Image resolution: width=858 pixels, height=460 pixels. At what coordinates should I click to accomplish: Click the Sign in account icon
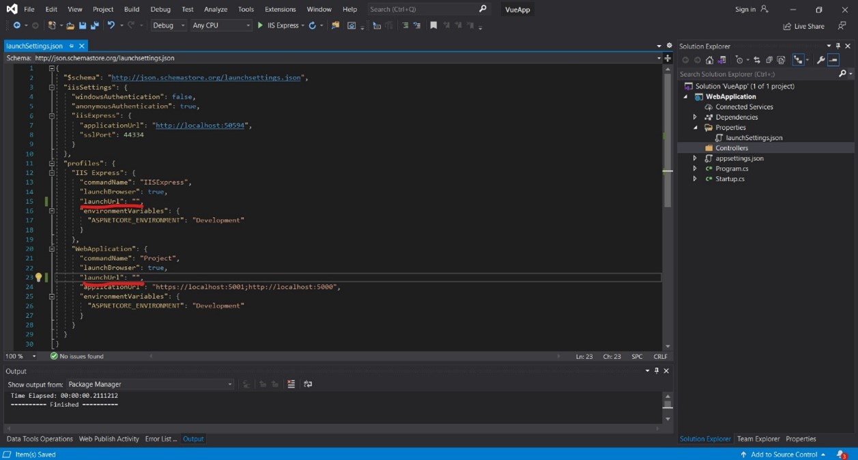click(x=764, y=9)
